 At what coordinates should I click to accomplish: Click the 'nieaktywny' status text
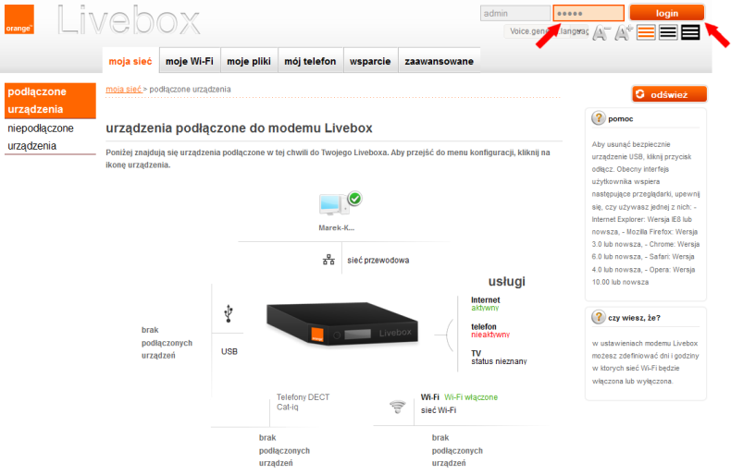click(x=490, y=335)
